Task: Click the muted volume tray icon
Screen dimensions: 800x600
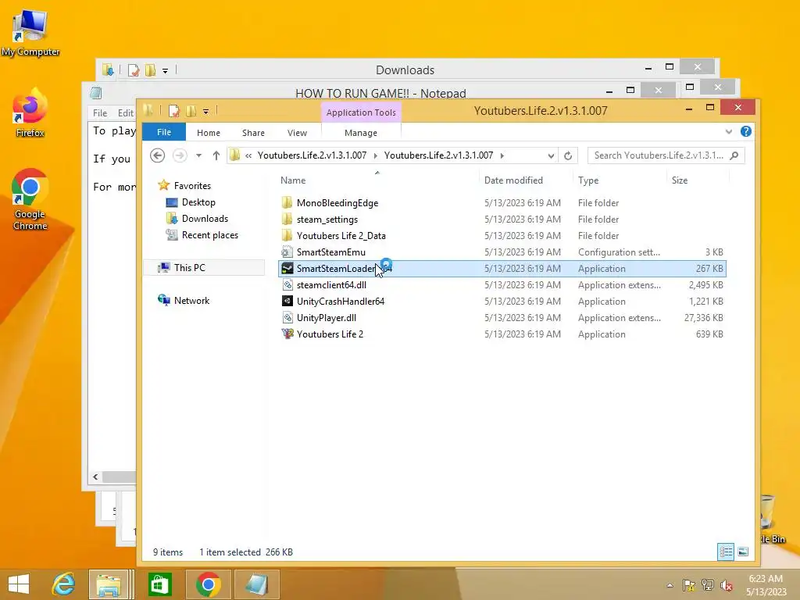Action: tap(726, 585)
